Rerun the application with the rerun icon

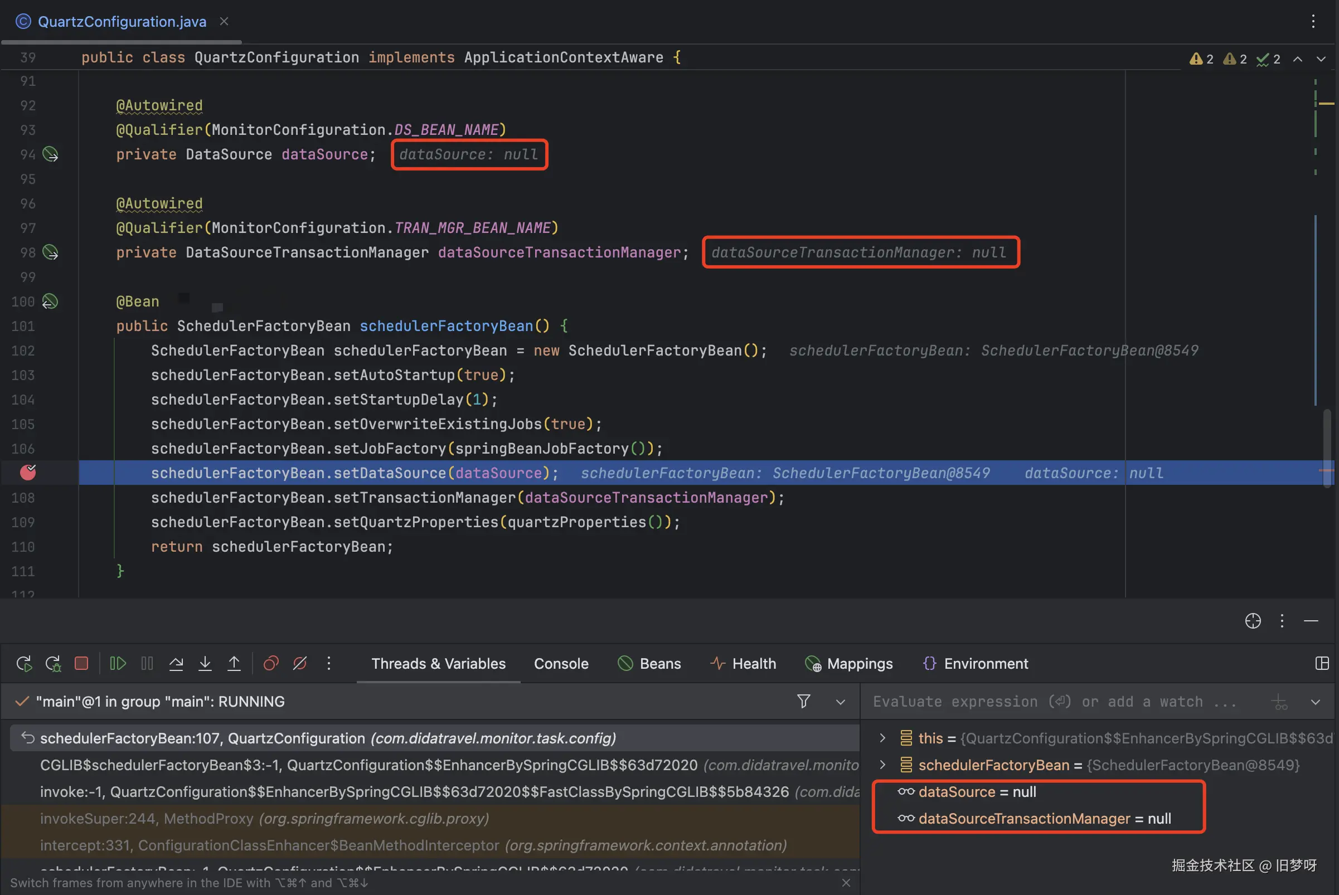(24, 663)
